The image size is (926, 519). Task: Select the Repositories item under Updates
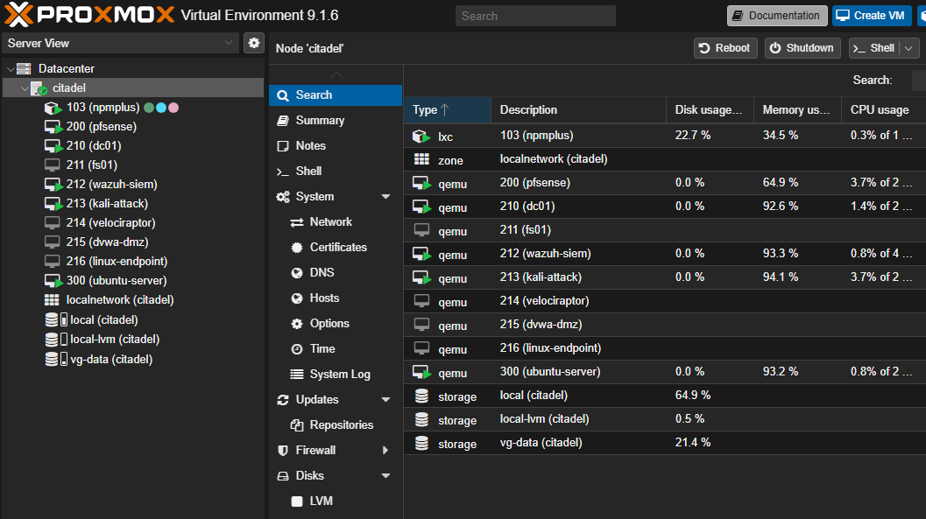343,424
